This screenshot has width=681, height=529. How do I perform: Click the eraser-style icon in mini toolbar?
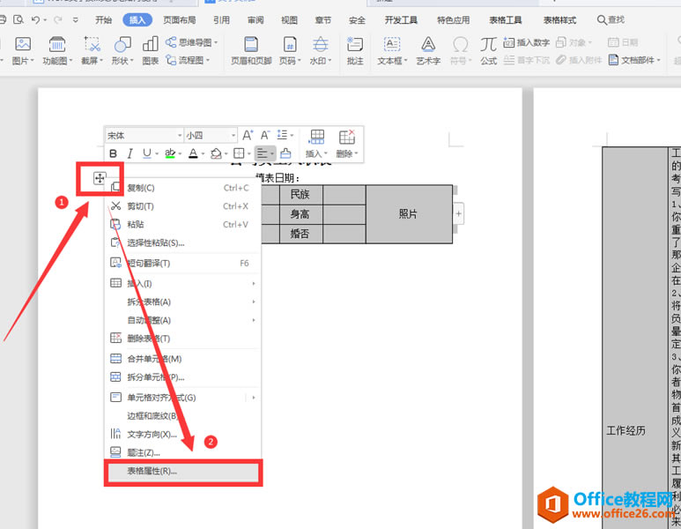click(x=285, y=153)
